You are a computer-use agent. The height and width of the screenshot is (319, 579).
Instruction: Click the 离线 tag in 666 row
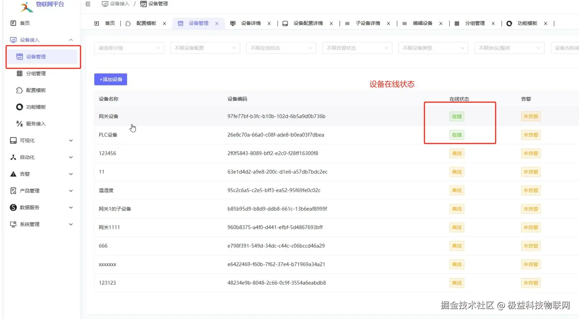click(x=457, y=246)
